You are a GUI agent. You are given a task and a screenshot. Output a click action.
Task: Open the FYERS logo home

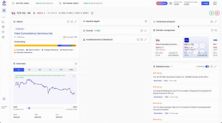pos(4,3)
